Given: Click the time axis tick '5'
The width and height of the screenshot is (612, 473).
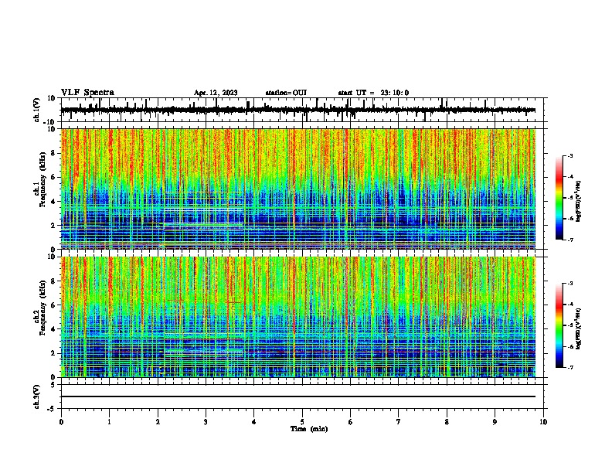Looking at the screenshot, I should 302,422.
